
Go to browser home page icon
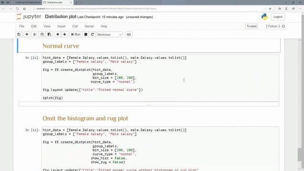click(24, 9)
